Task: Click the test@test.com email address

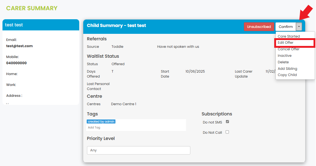Action: click(x=19, y=46)
